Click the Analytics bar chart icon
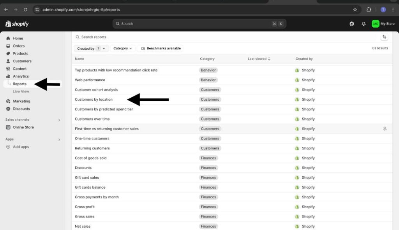Viewport: 399px width, 230px height. tap(8, 77)
